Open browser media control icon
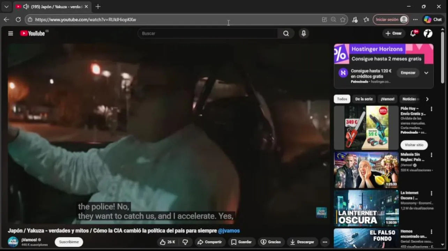Screen dimensions: 448x251 355,20
